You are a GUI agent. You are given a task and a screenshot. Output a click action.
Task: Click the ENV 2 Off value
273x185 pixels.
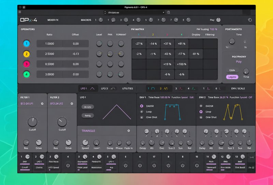pos(250,97)
